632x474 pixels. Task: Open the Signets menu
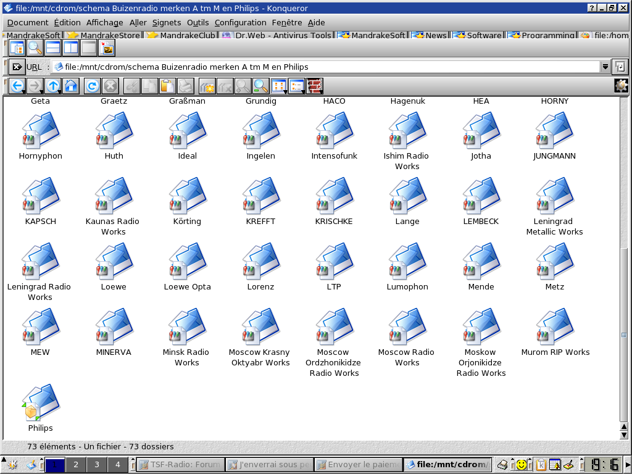coord(167,23)
